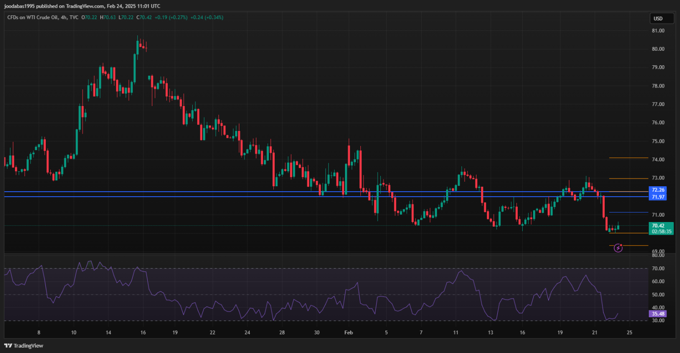Click the purple lightning bolt event icon
Viewport: 680px width, 353px height.
618,248
